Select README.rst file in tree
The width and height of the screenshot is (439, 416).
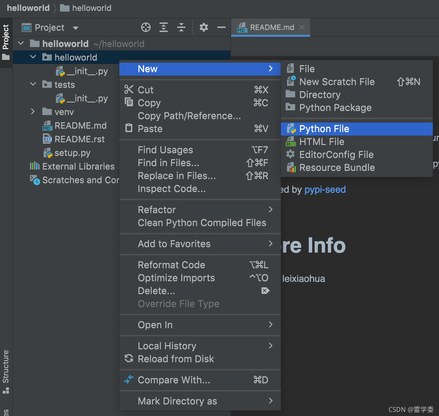74,139
